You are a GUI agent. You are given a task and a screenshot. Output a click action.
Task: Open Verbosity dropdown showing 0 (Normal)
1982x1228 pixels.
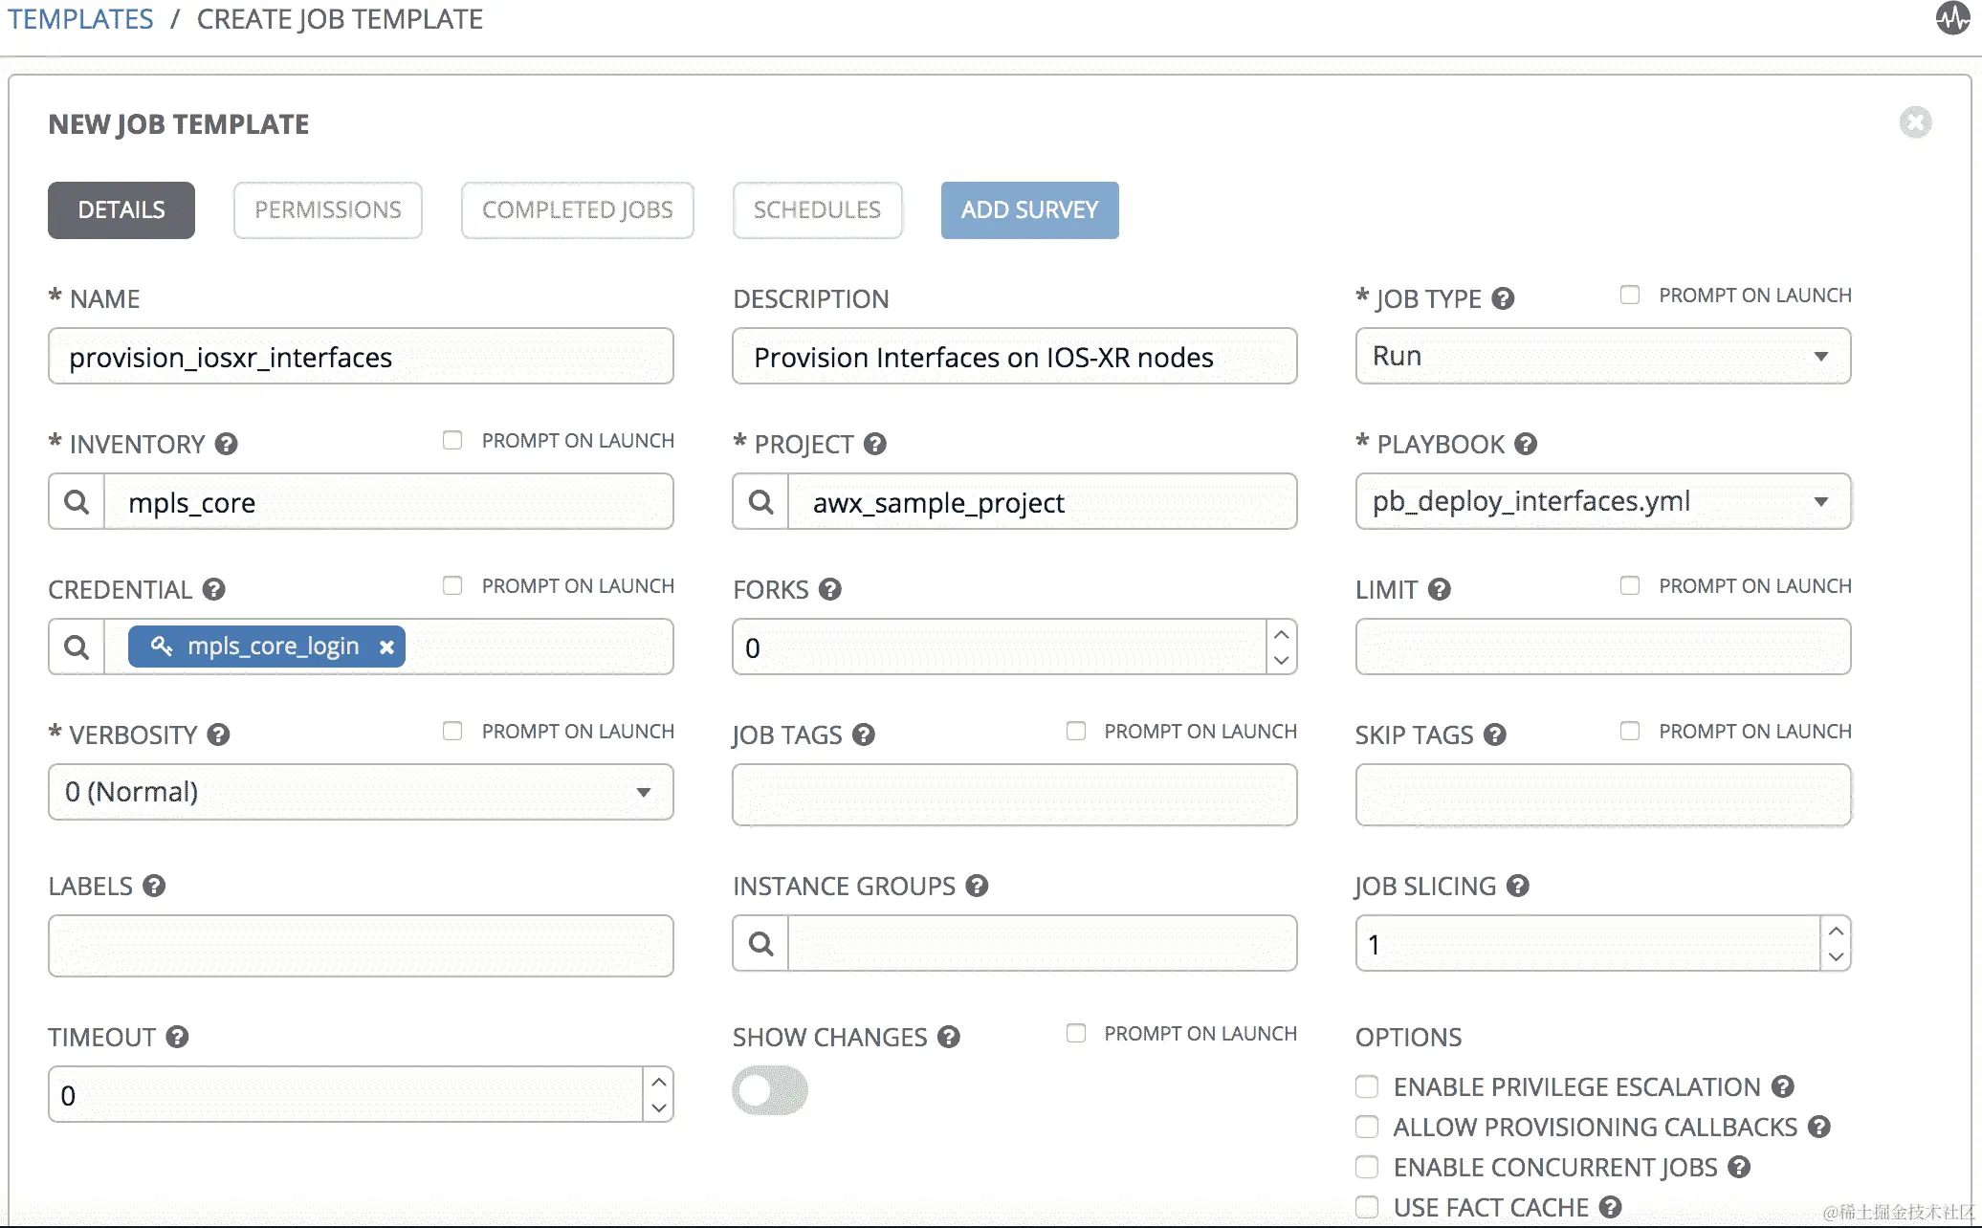coord(361,792)
